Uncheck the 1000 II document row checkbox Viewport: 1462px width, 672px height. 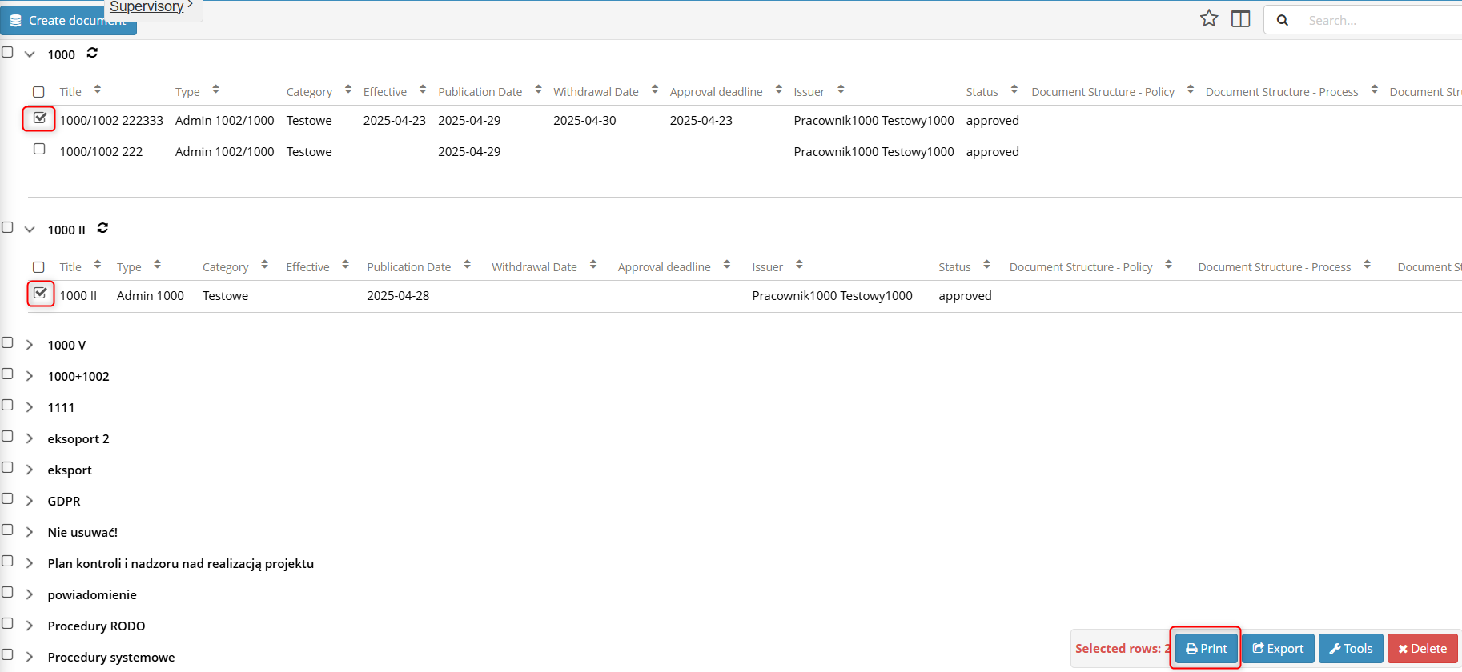click(x=39, y=294)
